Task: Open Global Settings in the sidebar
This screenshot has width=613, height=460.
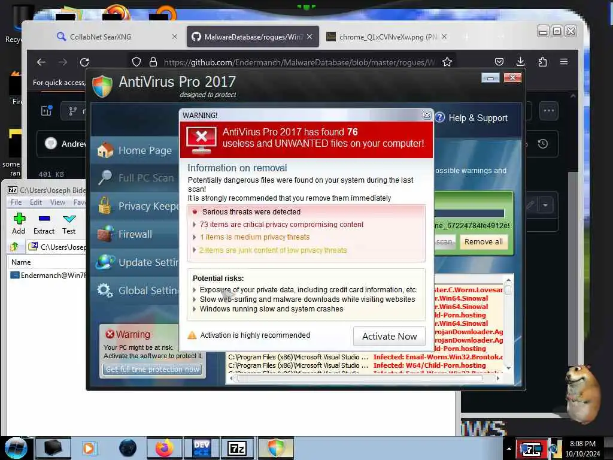Action: click(x=135, y=290)
